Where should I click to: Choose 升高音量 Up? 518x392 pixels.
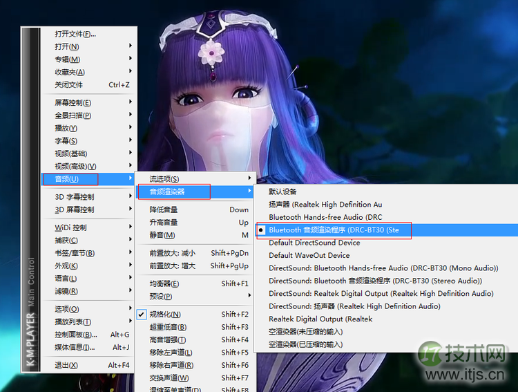coord(195,223)
